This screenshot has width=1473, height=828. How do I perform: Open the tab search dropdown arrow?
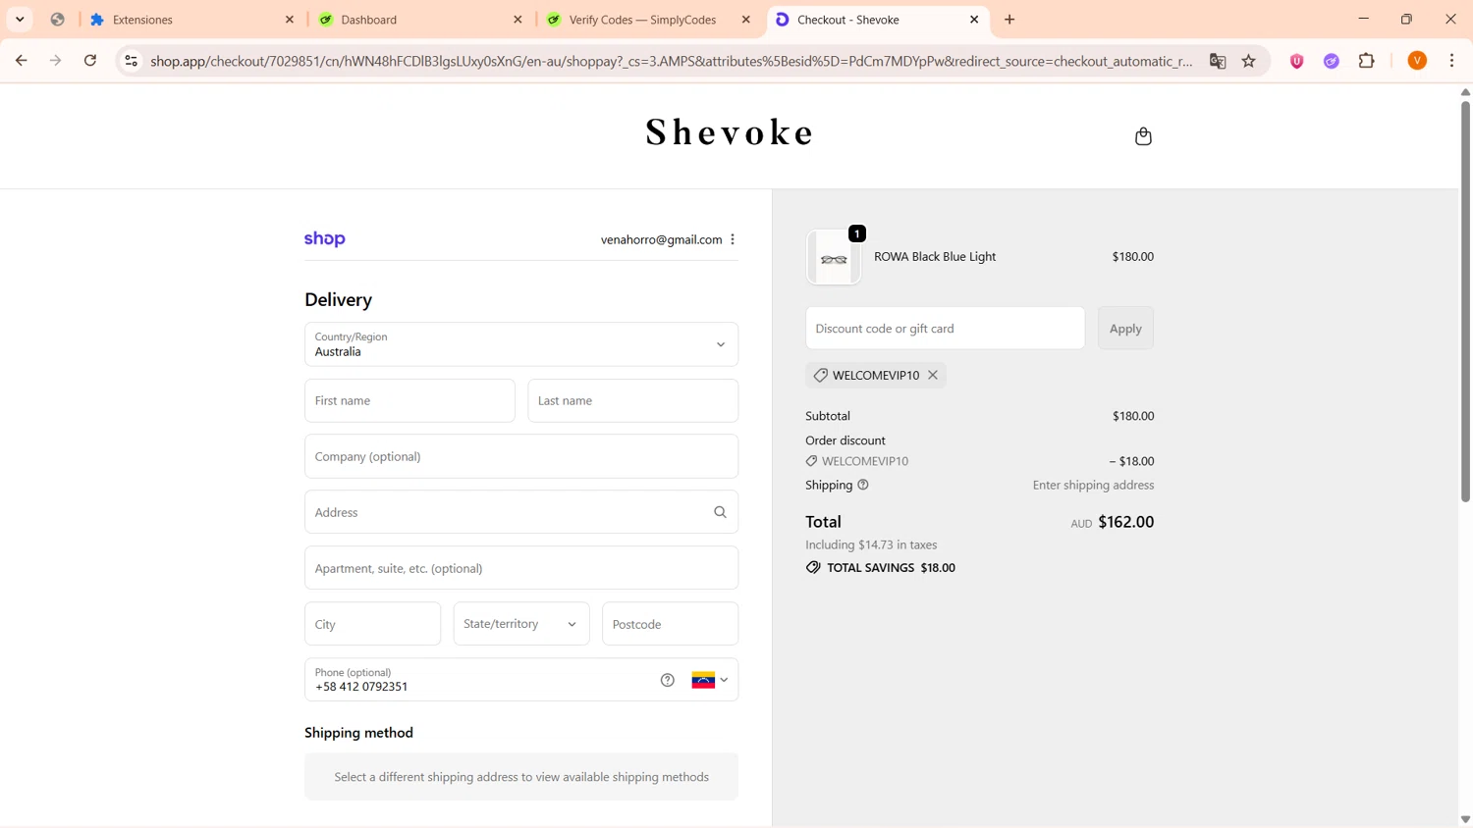pyautogui.click(x=20, y=20)
